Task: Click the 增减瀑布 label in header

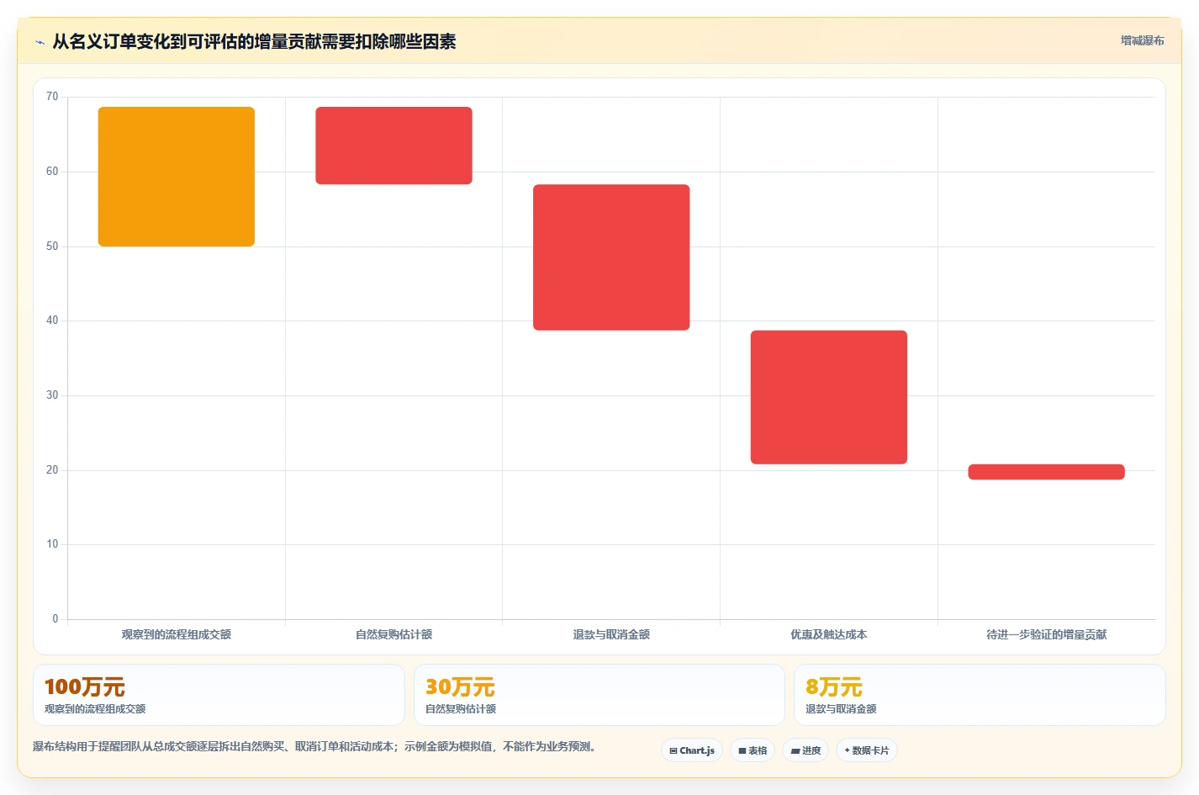Action: coord(1142,40)
